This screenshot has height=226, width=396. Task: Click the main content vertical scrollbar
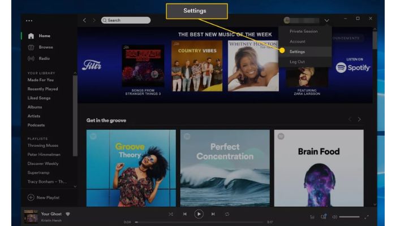coord(375,40)
